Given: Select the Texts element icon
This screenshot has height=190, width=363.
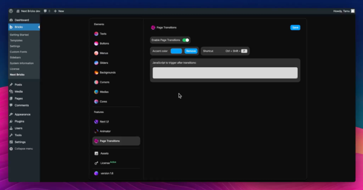Looking at the screenshot, I should [x=96, y=34].
